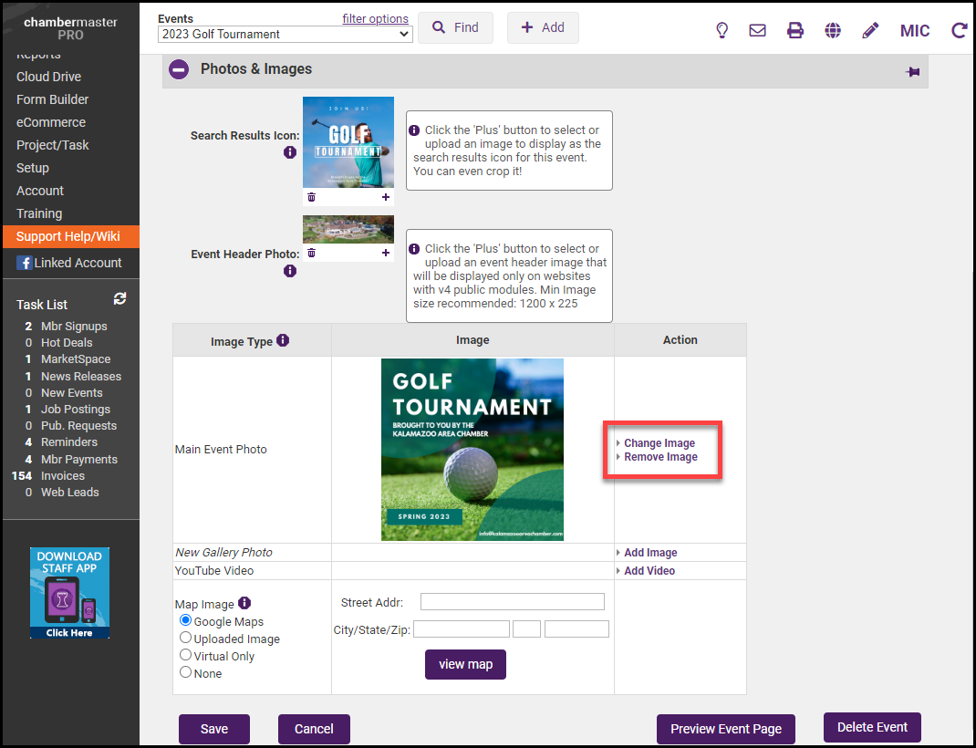This screenshot has height=748, width=976.
Task: Click the pencil edit icon
Action: pyautogui.click(x=870, y=30)
